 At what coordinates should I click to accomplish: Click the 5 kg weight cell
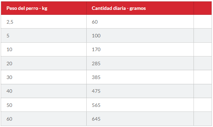pos(44,36)
